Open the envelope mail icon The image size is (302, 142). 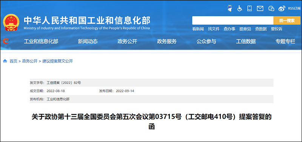260,8
